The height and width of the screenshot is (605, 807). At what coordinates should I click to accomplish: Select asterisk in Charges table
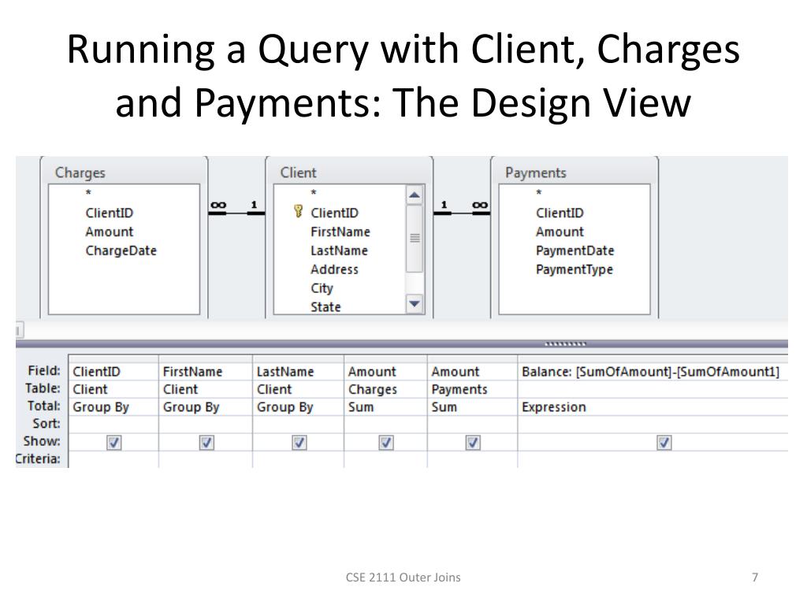88,194
